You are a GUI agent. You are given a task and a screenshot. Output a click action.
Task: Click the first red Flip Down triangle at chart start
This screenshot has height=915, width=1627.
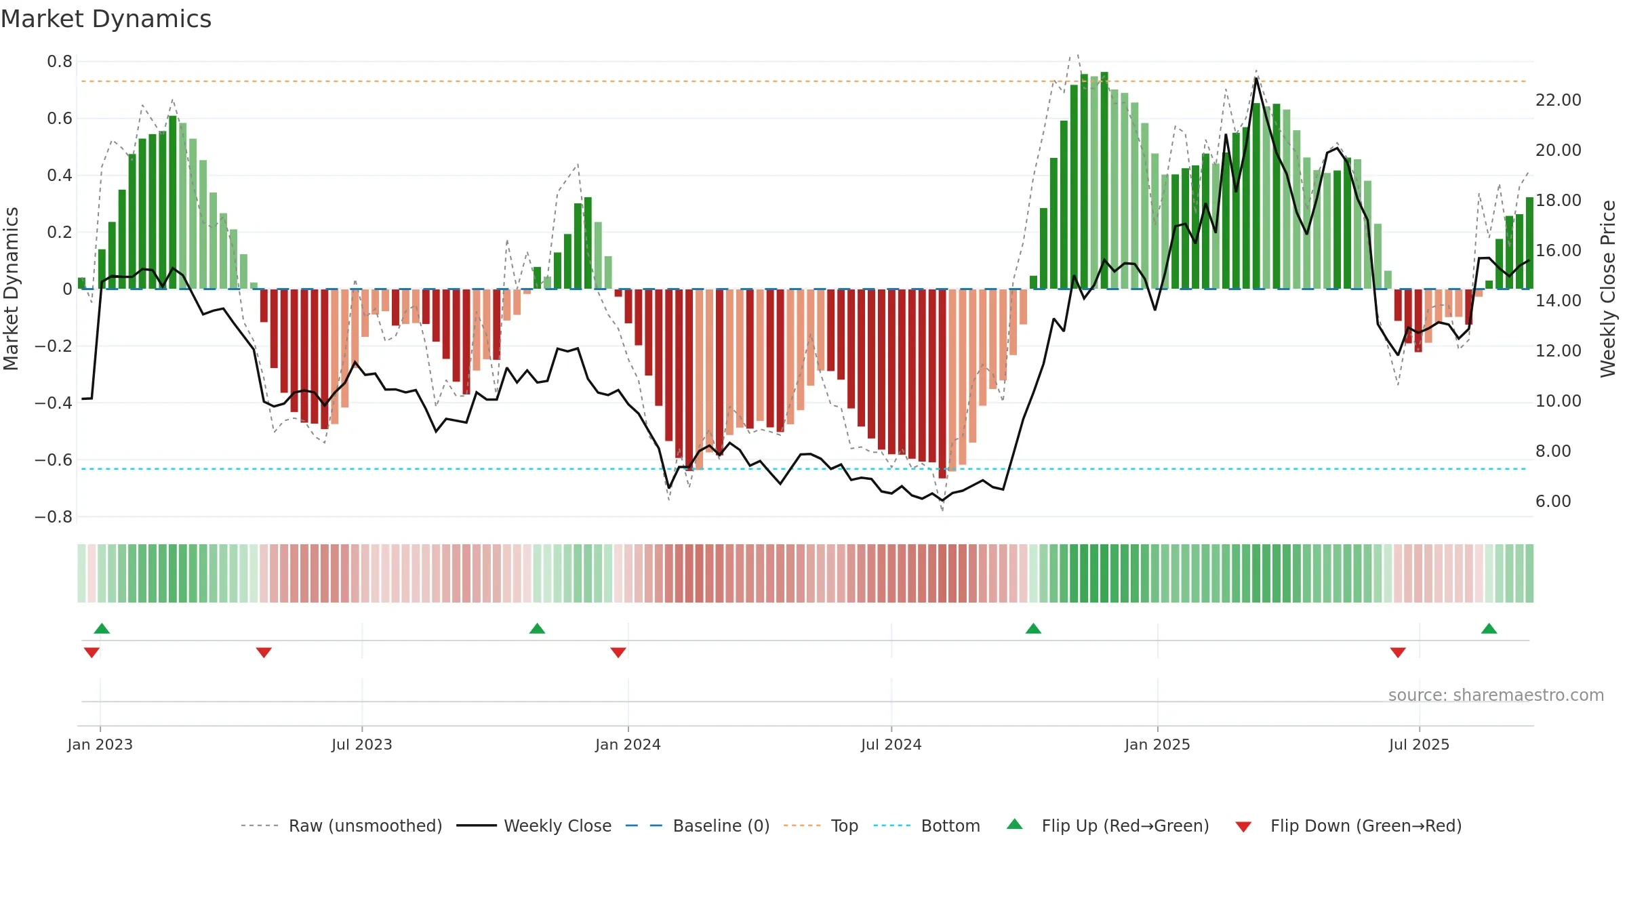(92, 653)
